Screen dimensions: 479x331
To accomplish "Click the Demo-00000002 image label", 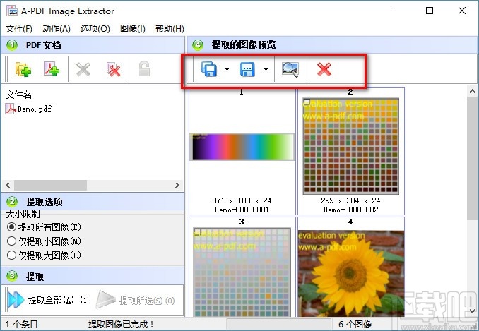I will pos(350,210).
